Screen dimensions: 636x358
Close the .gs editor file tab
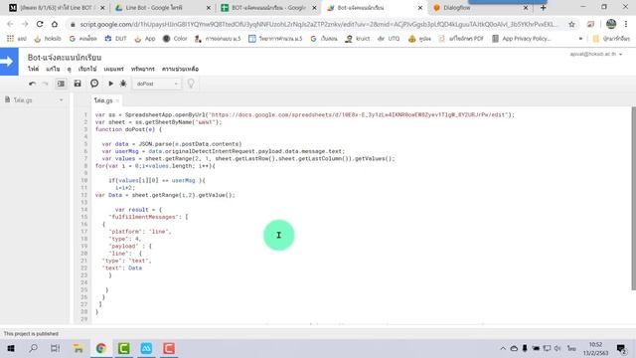coord(117,100)
